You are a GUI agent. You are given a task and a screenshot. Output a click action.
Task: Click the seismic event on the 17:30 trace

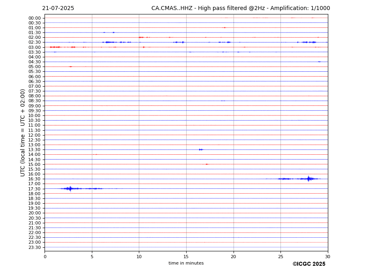[70, 189]
